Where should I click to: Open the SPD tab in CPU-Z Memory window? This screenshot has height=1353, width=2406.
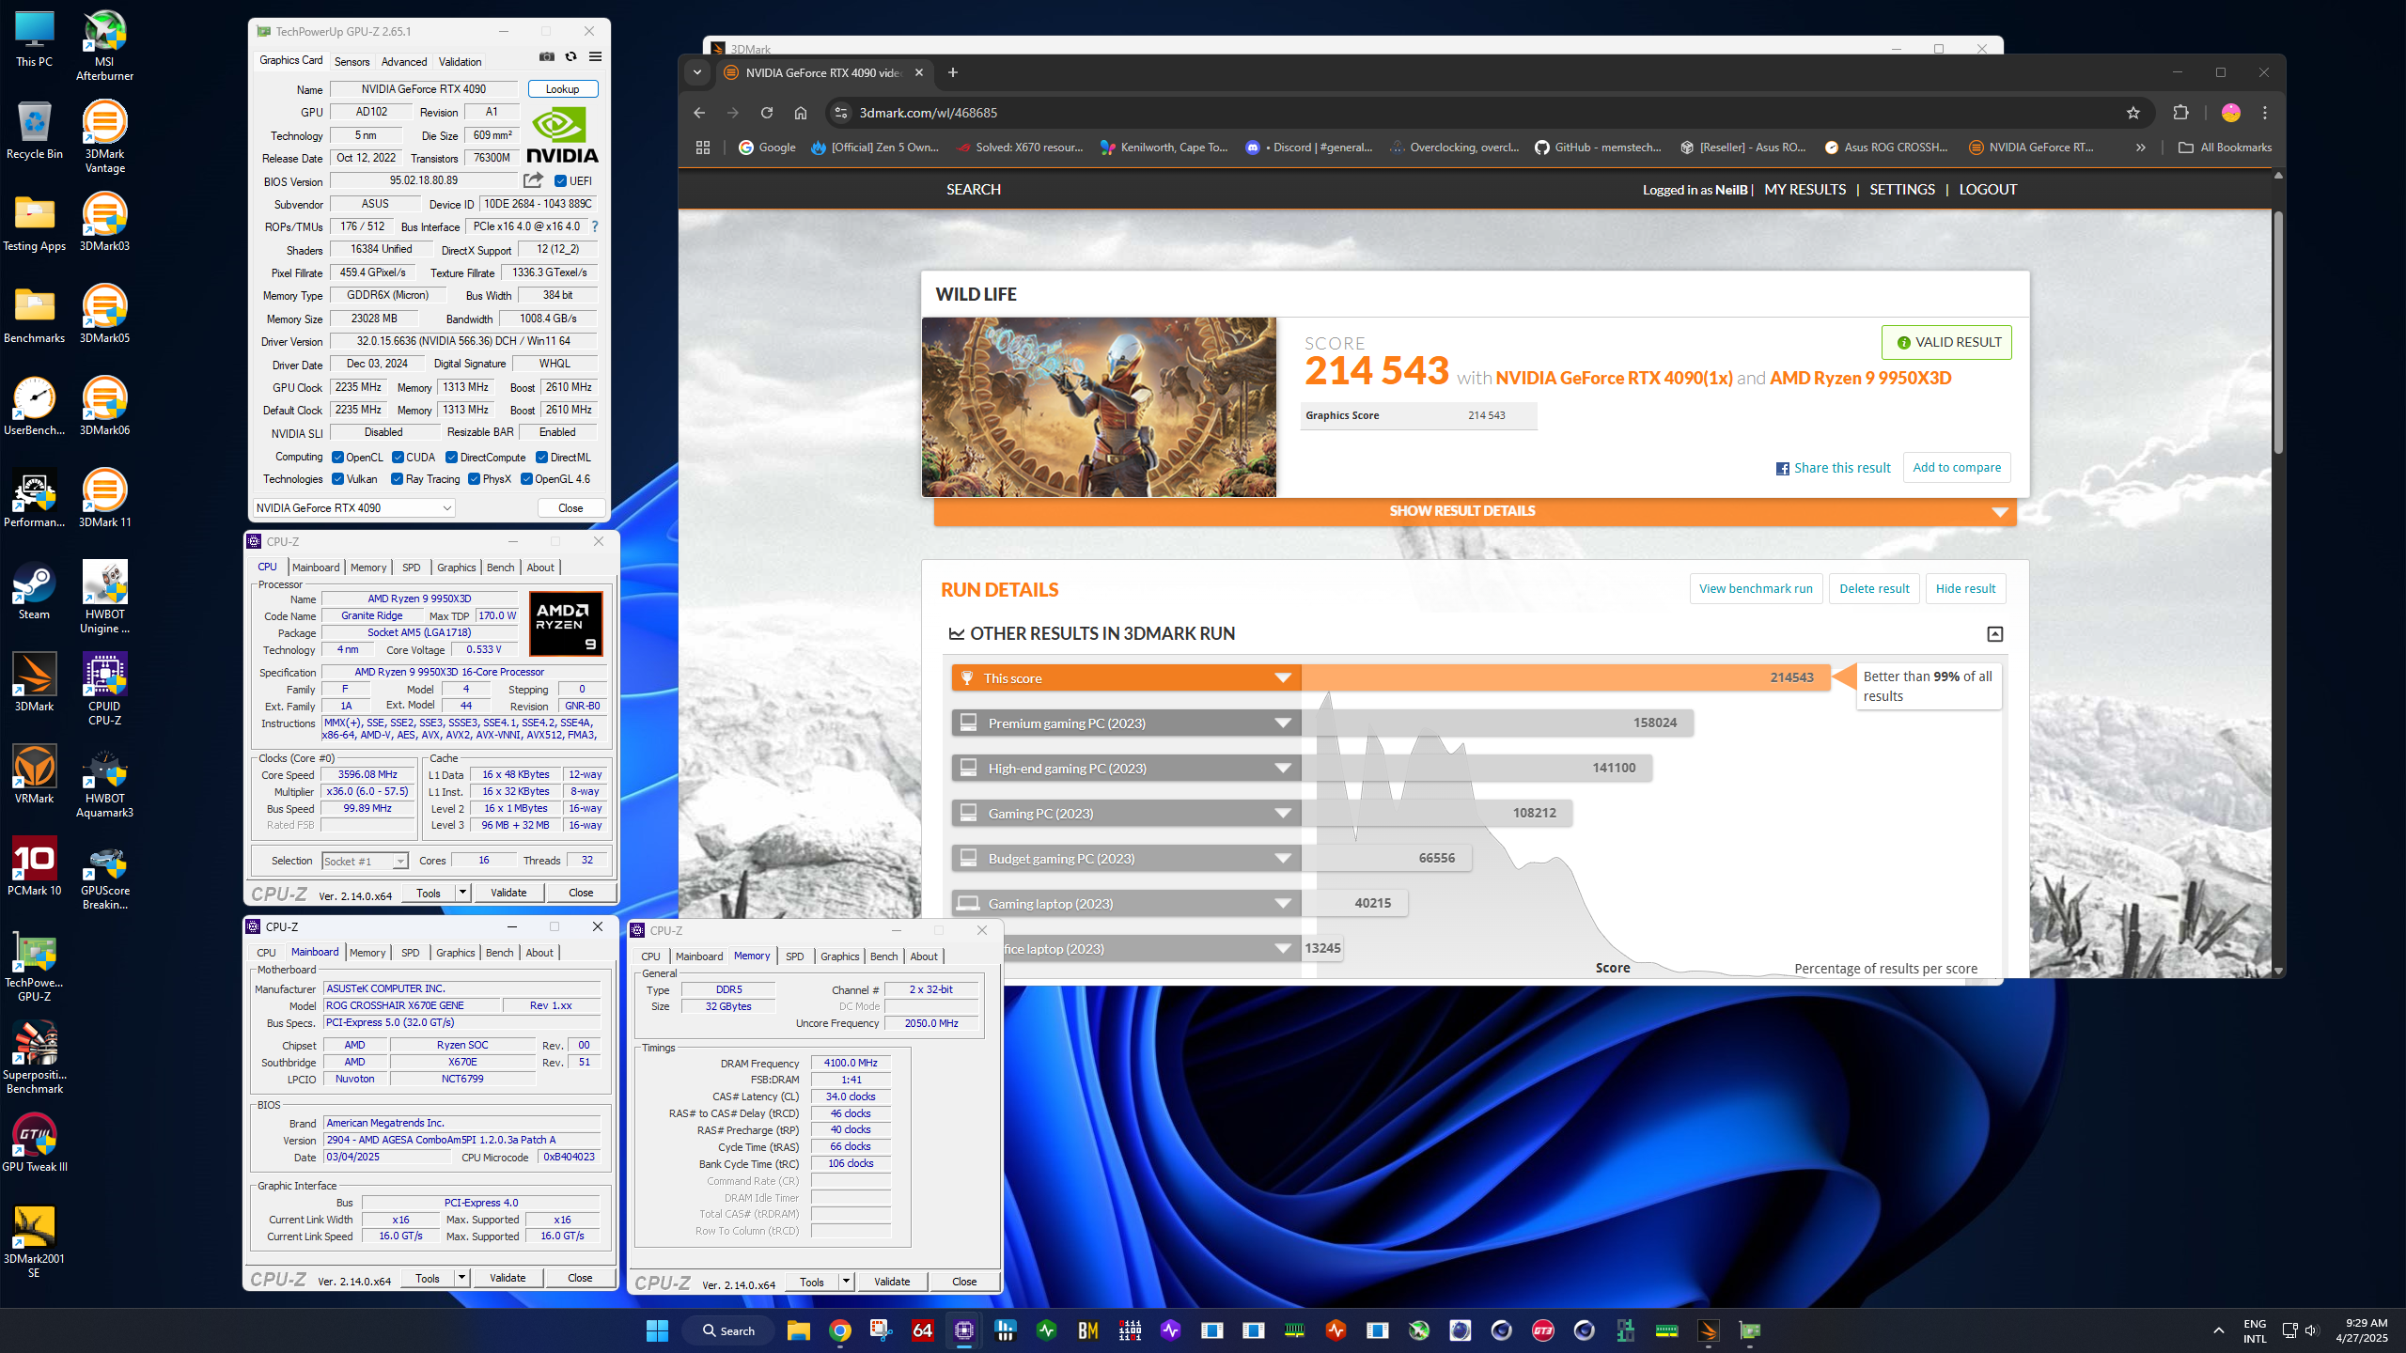tap(795, 956)
